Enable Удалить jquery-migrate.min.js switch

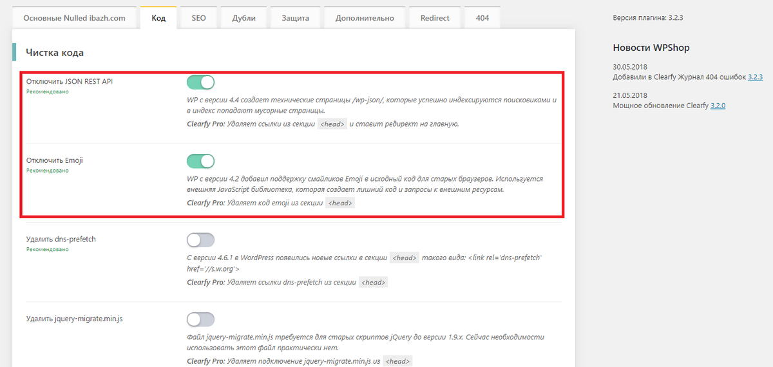200,319
